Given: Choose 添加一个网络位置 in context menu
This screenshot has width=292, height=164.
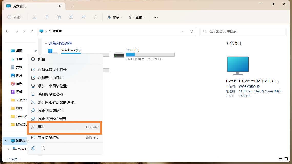Looking at the screenshot, I should [65, 86].
